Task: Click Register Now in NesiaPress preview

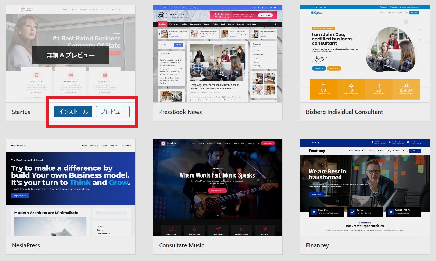Action: 20,196
